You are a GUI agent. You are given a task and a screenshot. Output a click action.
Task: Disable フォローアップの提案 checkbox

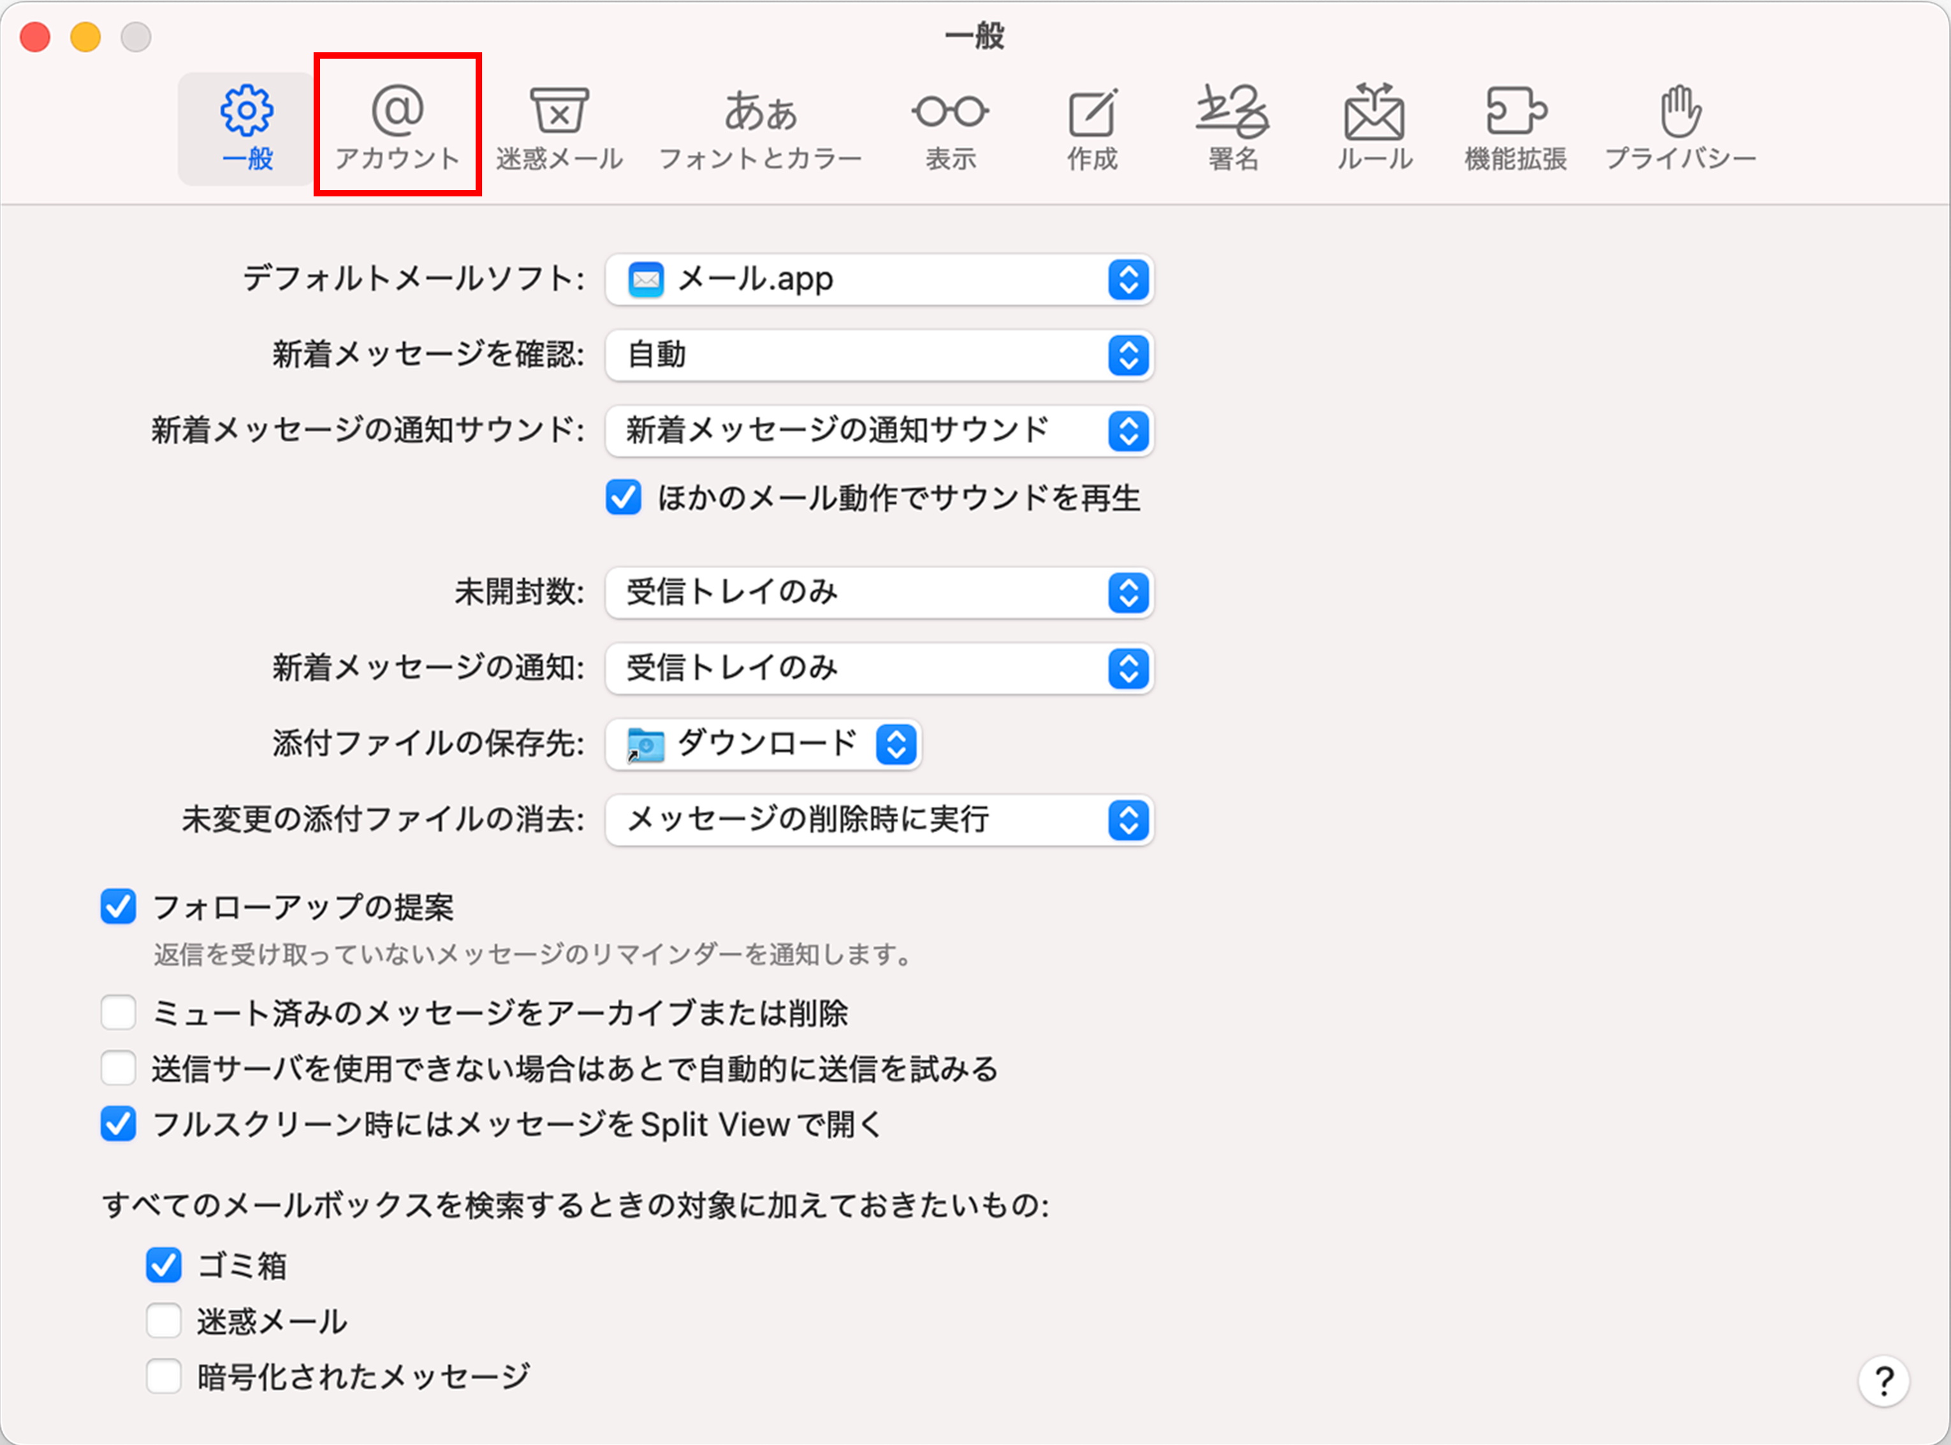[x=119, y=907]
